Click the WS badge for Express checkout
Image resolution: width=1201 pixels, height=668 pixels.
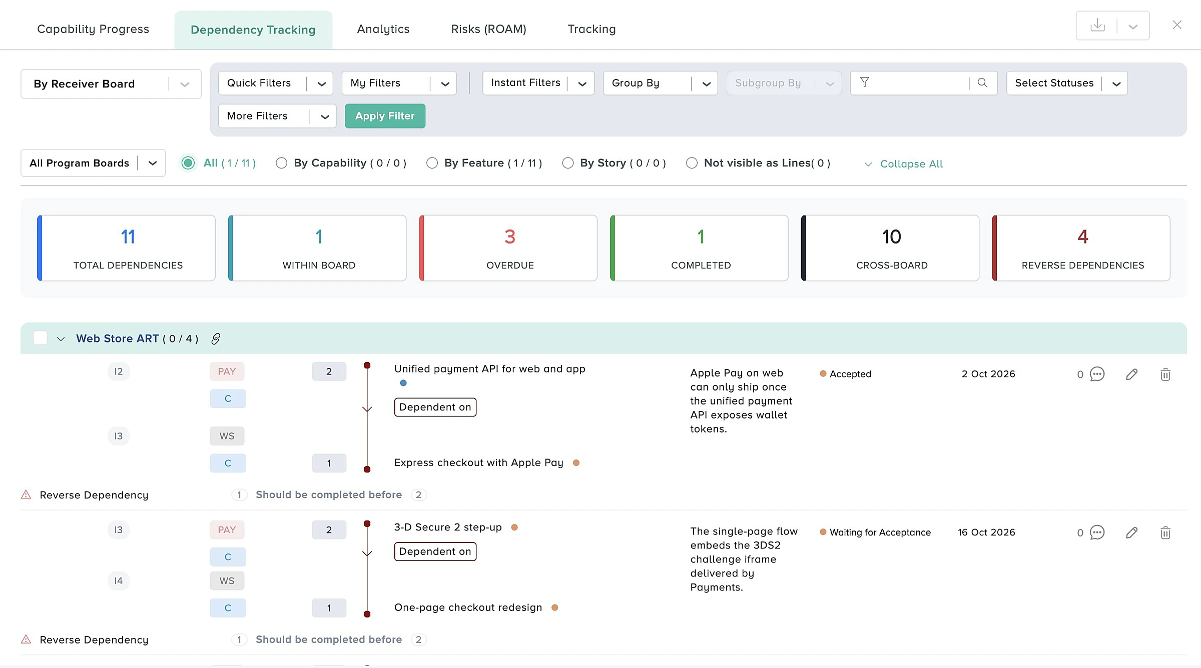pos(227,436)
